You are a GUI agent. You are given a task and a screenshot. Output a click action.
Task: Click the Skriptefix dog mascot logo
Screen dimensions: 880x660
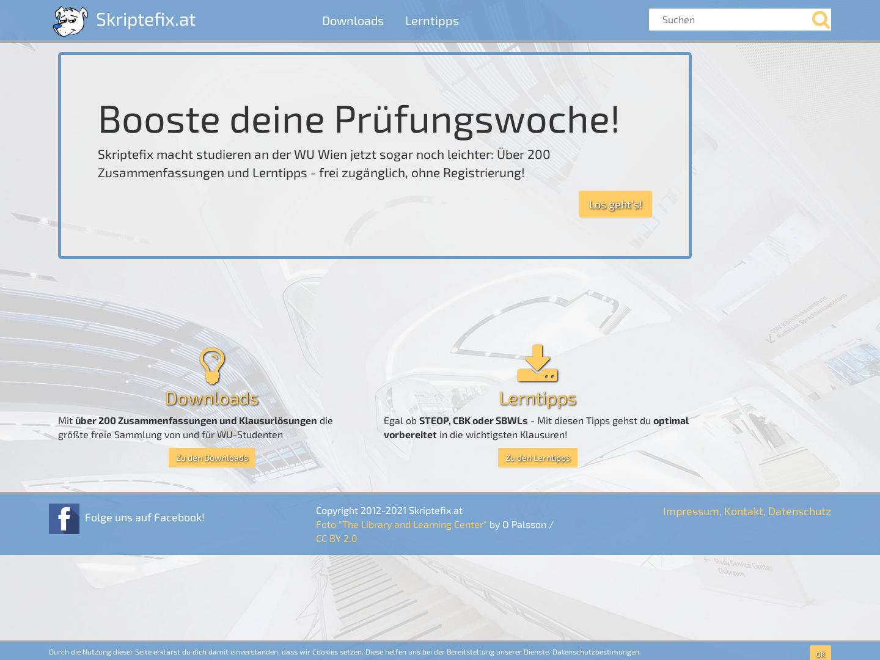pyautogui.click(x=70, y=21)
